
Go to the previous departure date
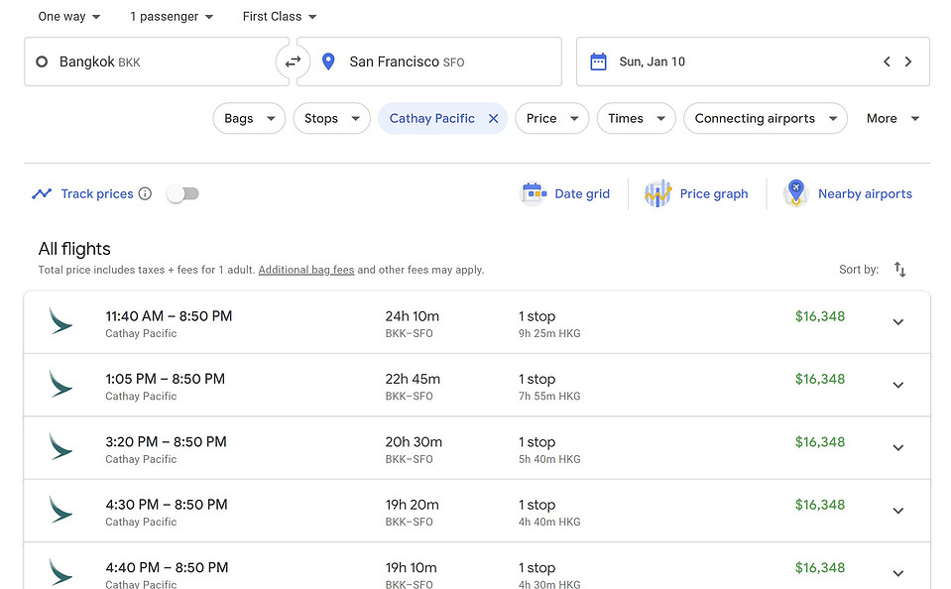tap(887, 61)
